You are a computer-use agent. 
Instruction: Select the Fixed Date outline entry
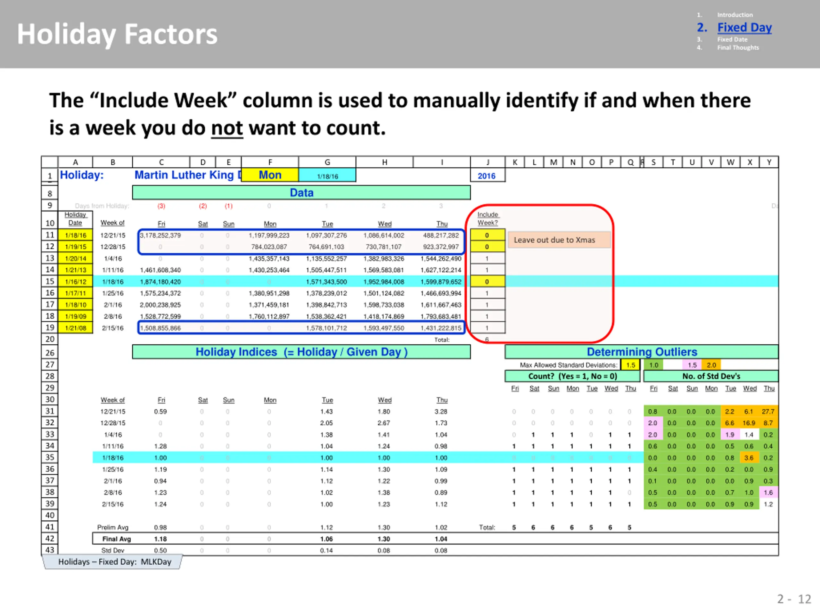point(732,39)
